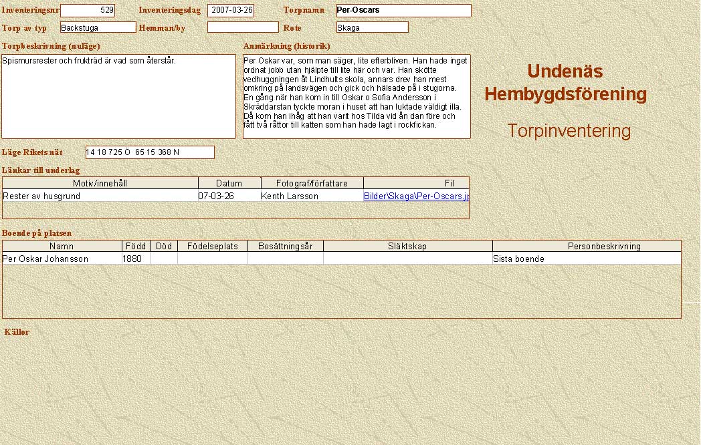Select the Torp av typ field Backstuga
701x445 pixels.
(98, 27)
